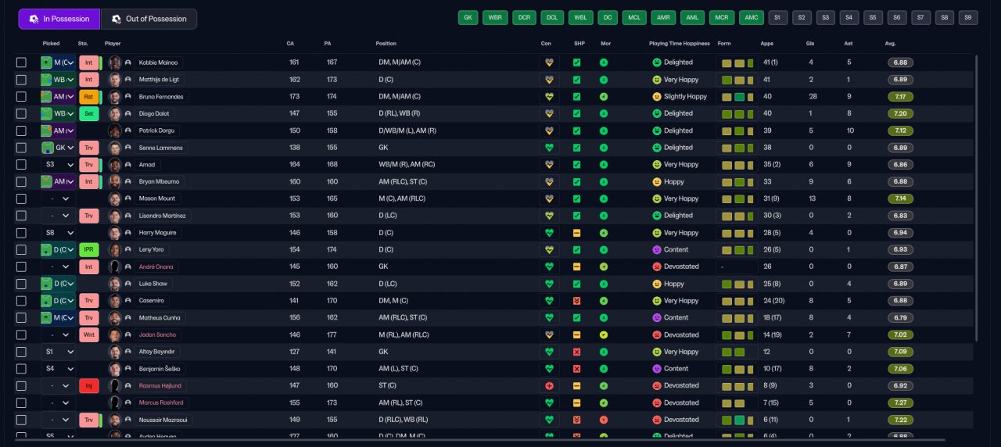Open the Picked dropdown for Bryan Mbeumo

(x=58, y=182)
